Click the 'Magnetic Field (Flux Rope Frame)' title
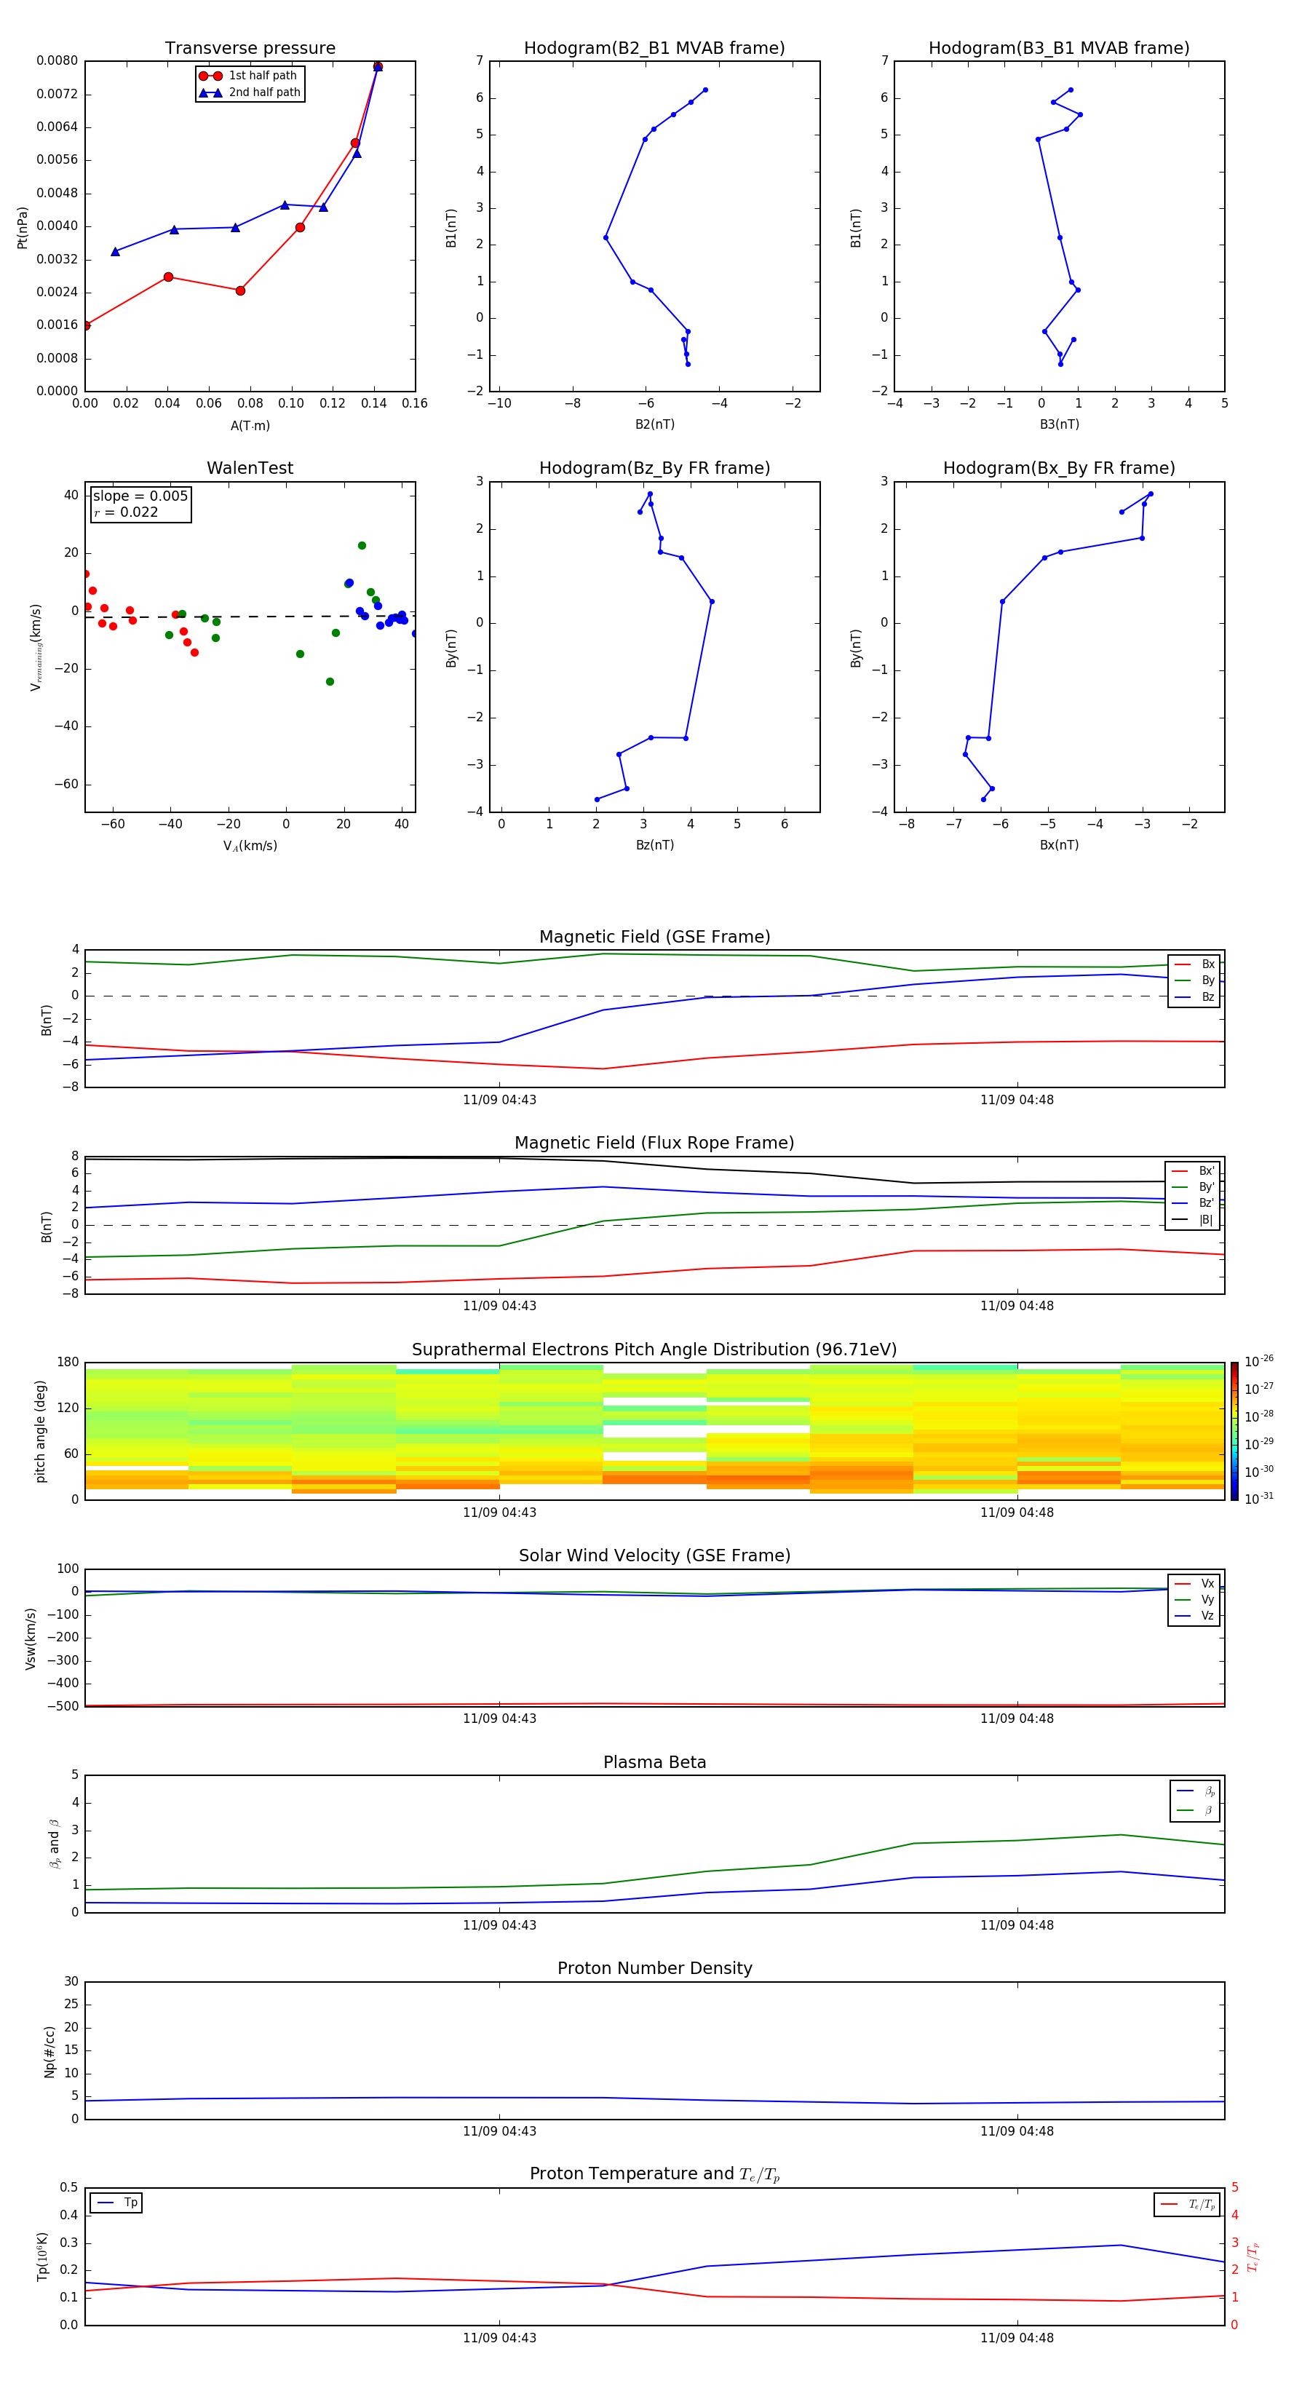The width and height of the screenshot is (1310, 2402). coord(654,1143)
